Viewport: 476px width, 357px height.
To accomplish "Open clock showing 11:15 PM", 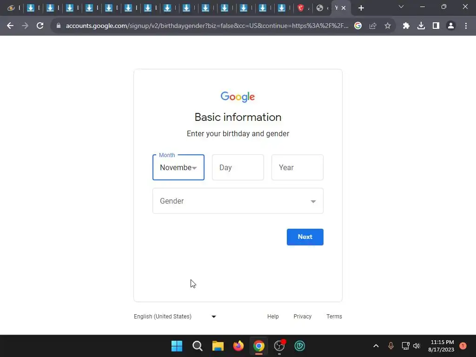I will (442, 346).
